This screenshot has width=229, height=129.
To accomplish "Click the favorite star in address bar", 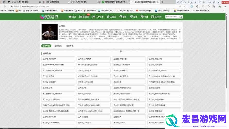I will (x=185, y=6).
